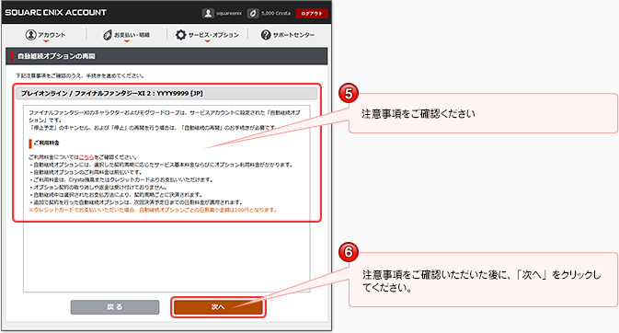
Task: Open the アカウント menu tab
Action: [45, 35]
